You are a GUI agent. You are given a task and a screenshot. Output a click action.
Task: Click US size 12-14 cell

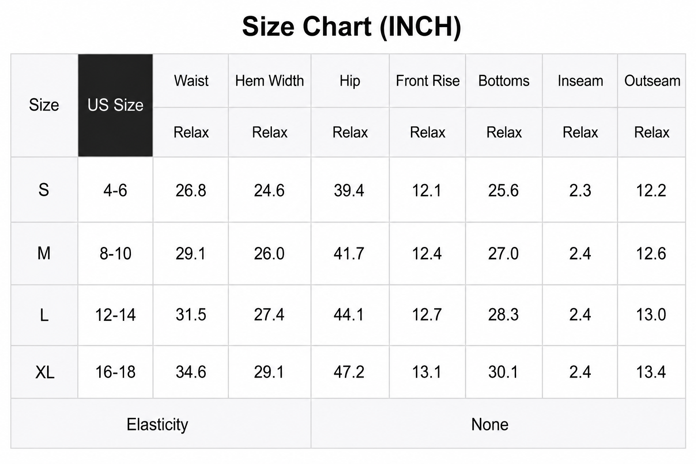tap(116, 315)
